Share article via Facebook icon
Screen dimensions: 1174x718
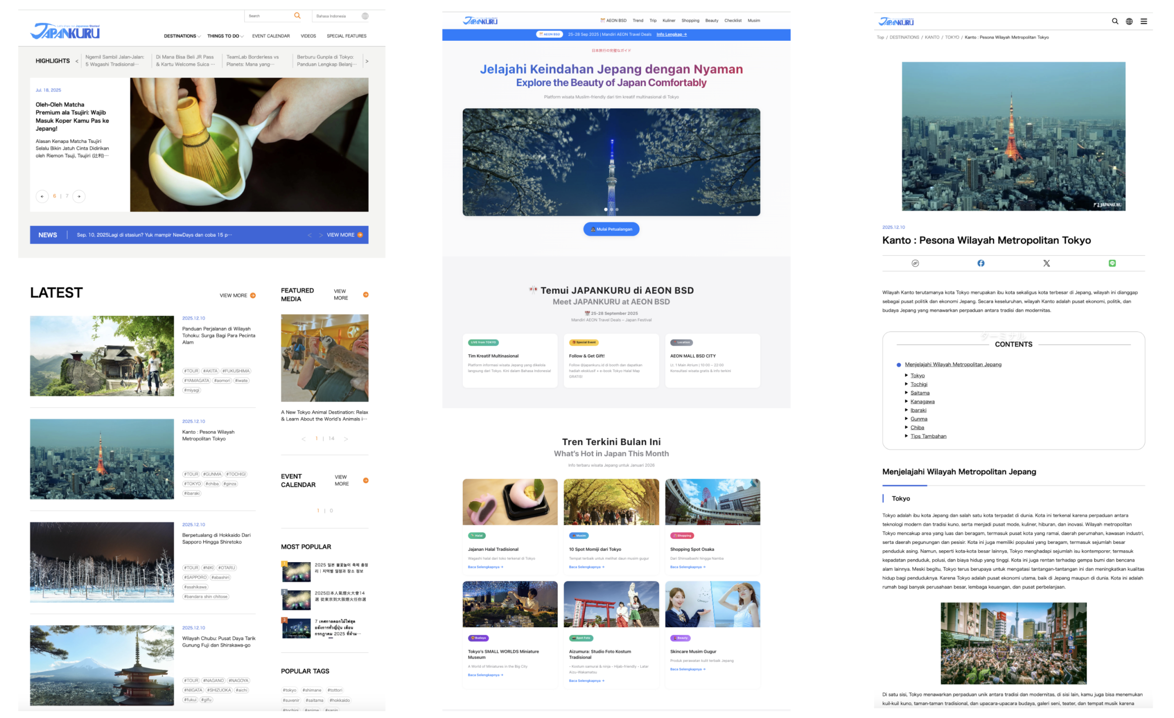pos(980,264)
